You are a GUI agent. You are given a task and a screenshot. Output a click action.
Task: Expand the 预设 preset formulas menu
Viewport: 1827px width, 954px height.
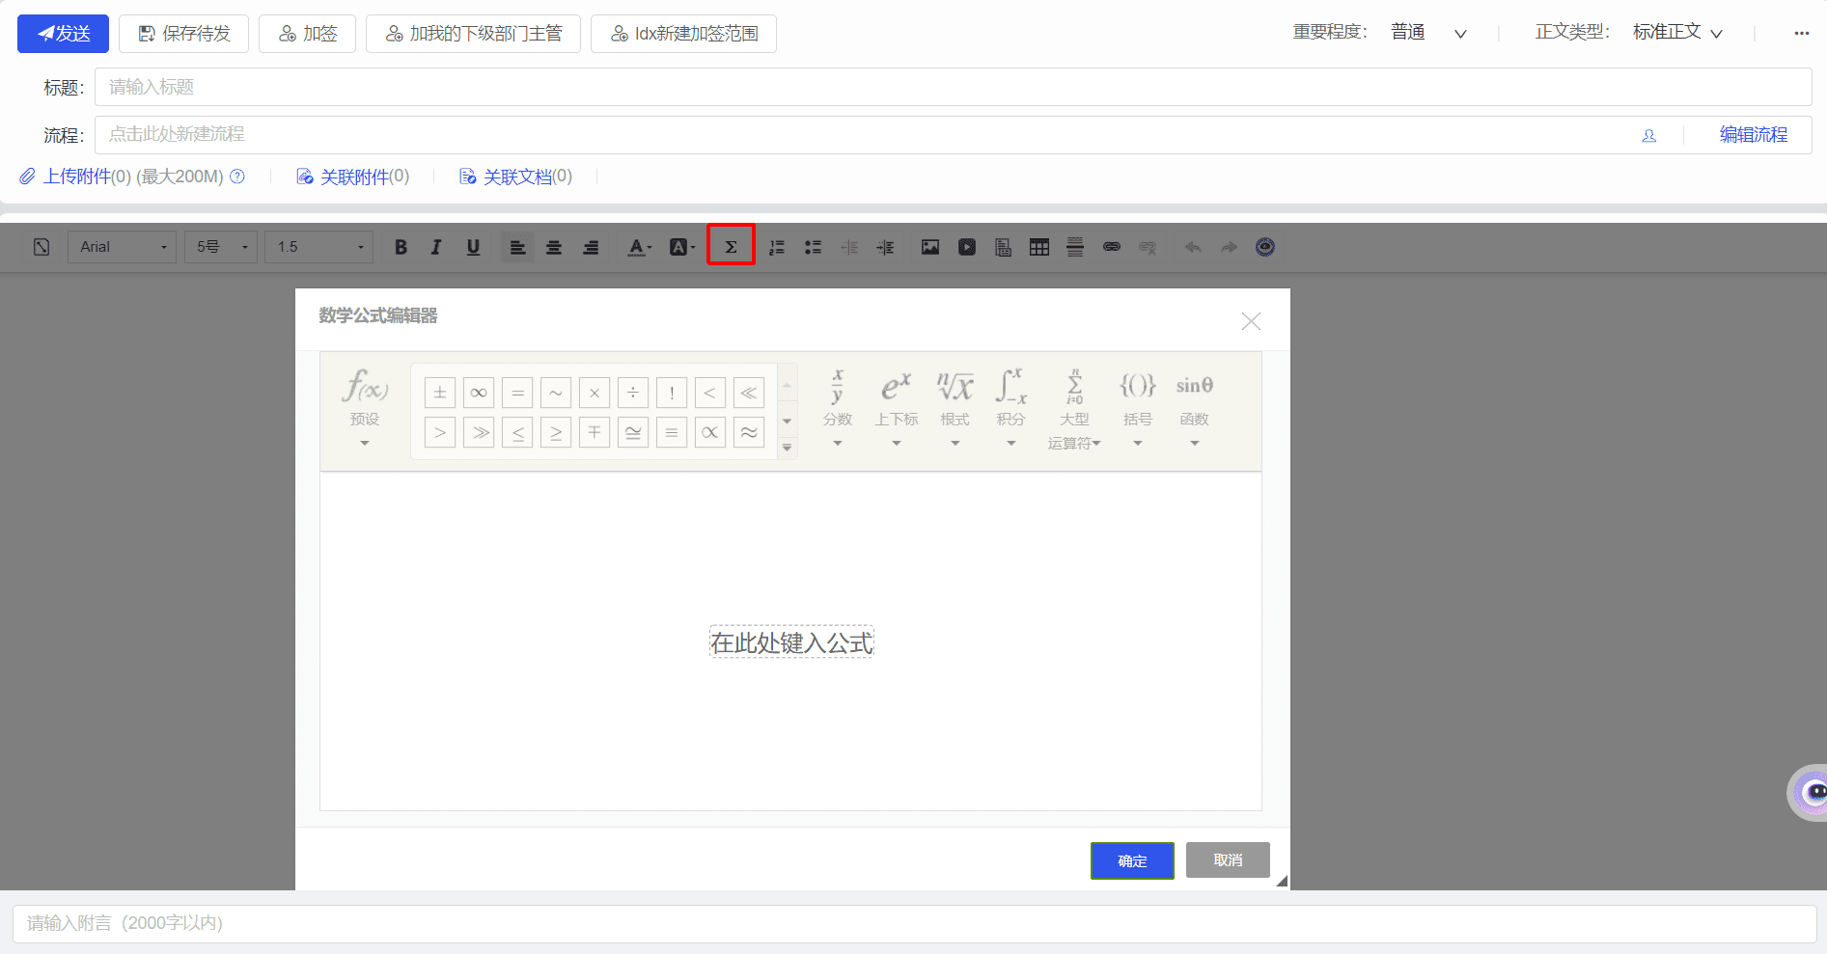pyautogui.click(x=365, y=408)
